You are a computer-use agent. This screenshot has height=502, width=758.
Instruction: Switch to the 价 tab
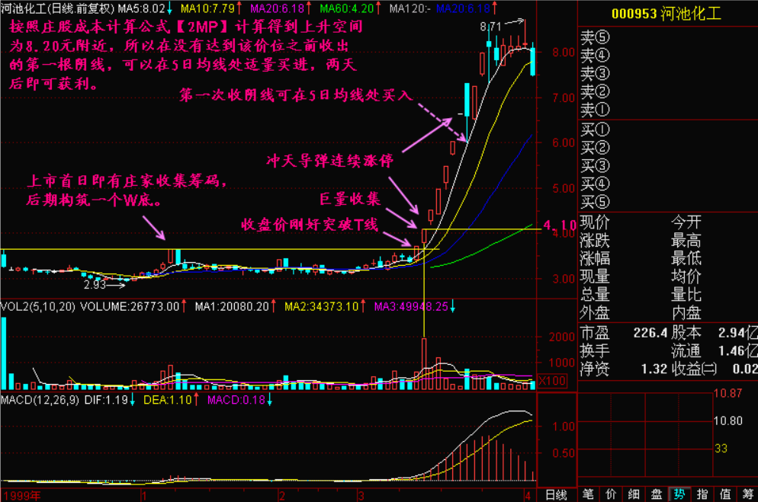click(611, 494)
